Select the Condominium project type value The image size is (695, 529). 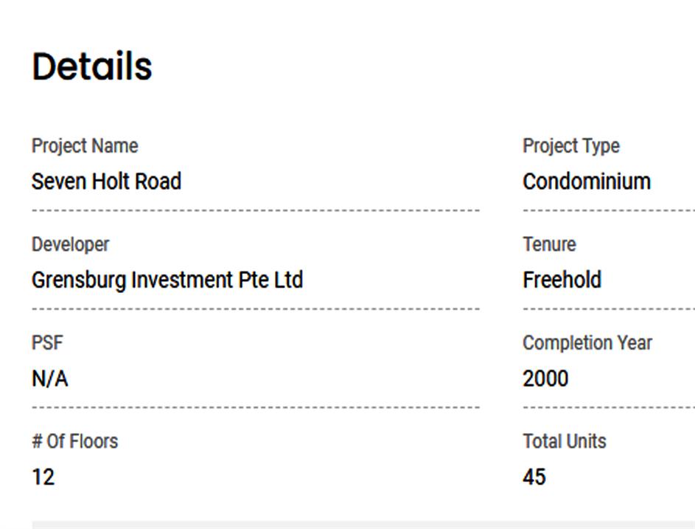[587, 181]
